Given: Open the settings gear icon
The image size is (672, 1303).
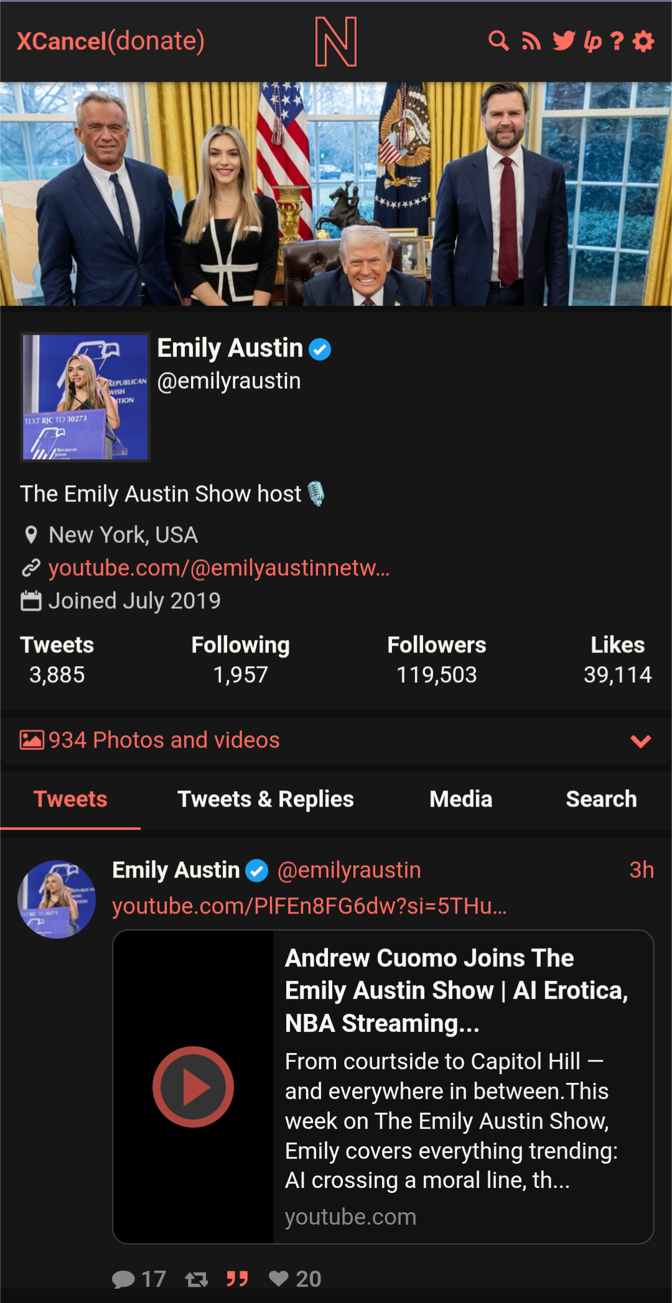Looking at the screenshot, I should (643, 41).
